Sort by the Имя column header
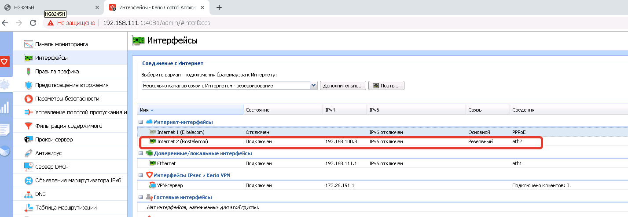The image size is (628, 217). [190, 110]
